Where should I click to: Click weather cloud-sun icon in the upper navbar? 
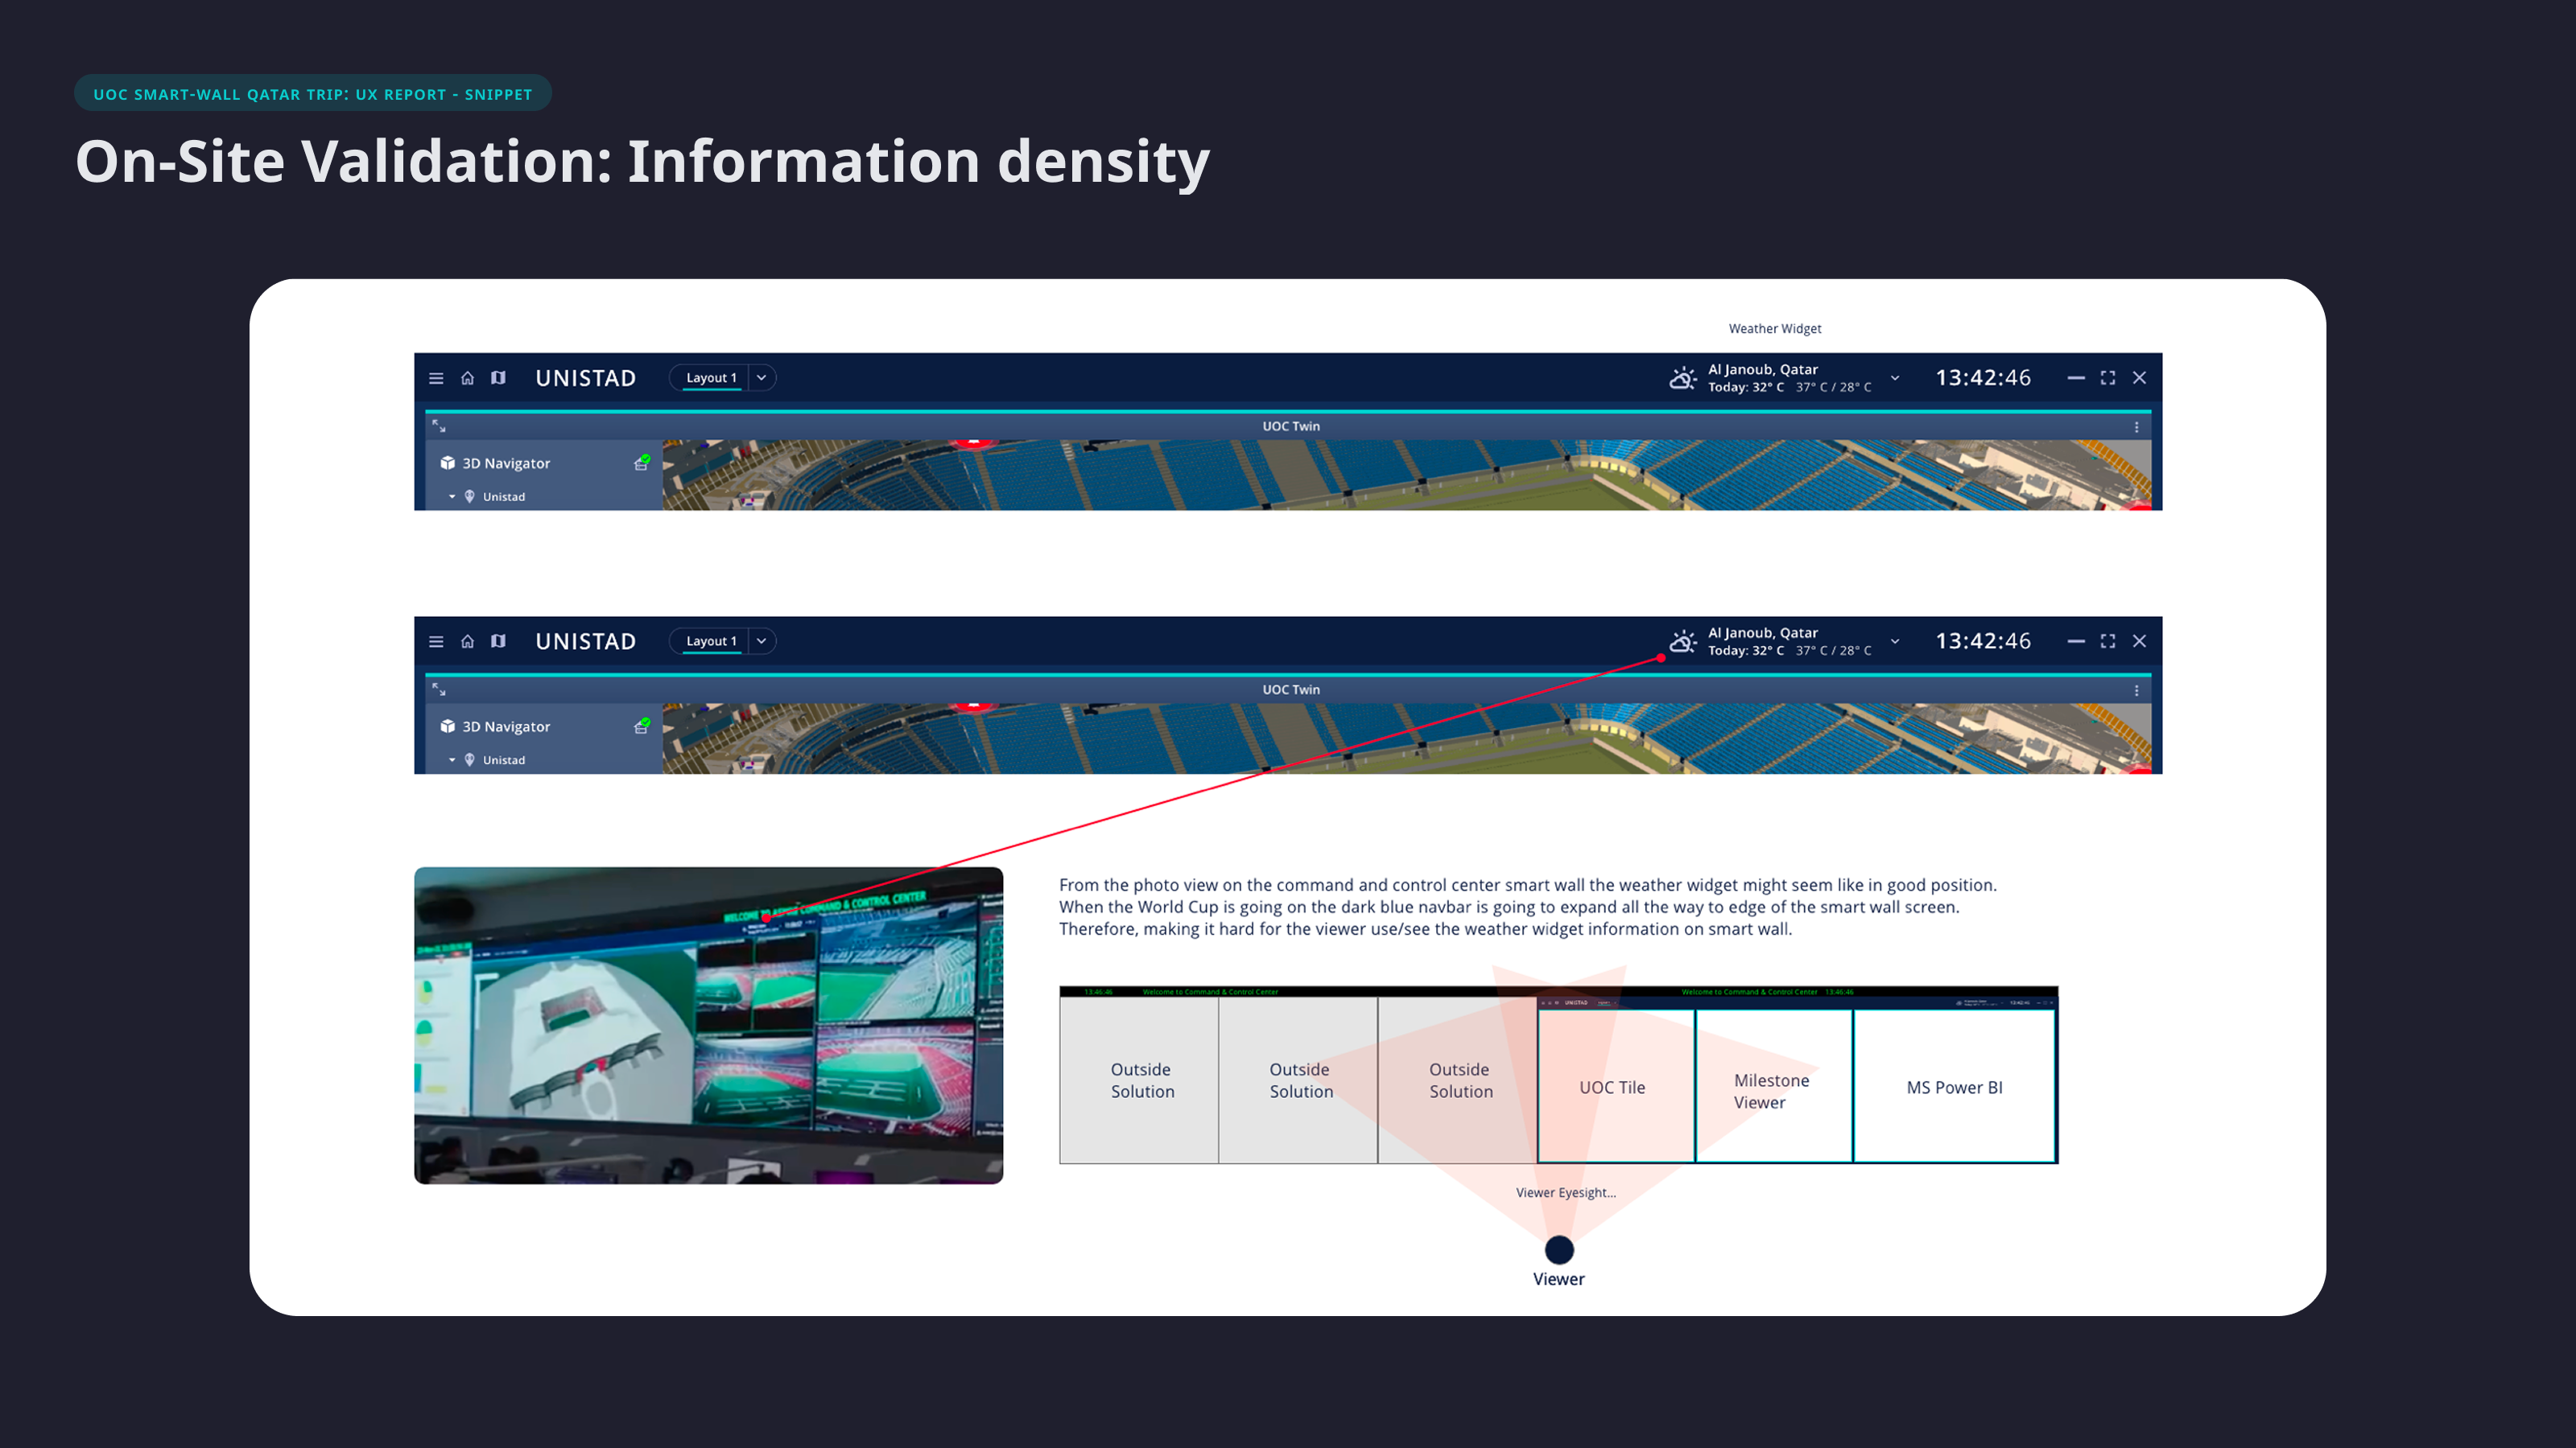pyautogui.click(x=1682, y=378)
